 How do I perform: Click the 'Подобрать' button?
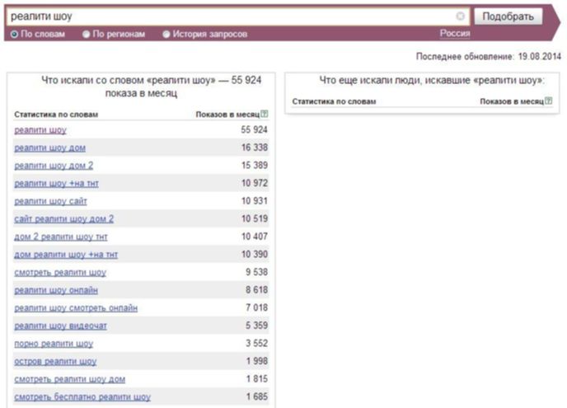click(x=508, y=16)
